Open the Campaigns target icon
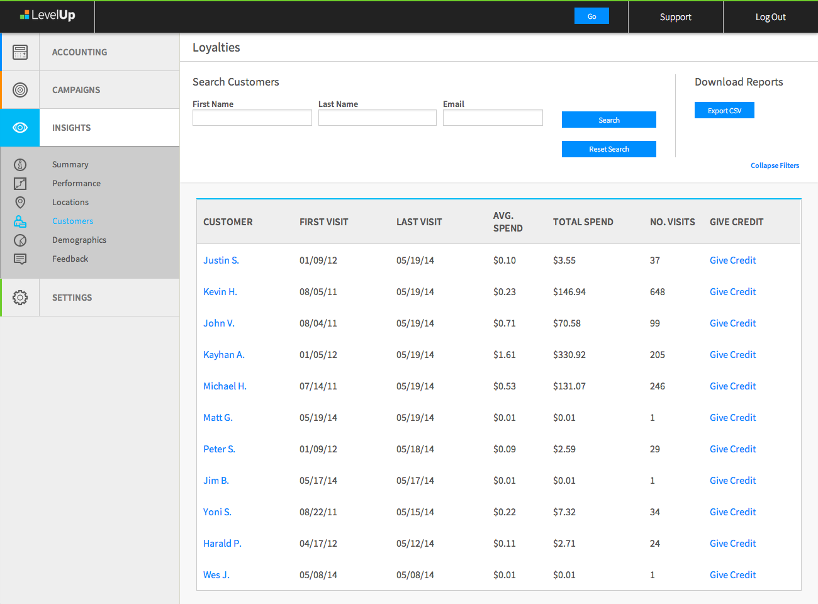 click(20, 90)
